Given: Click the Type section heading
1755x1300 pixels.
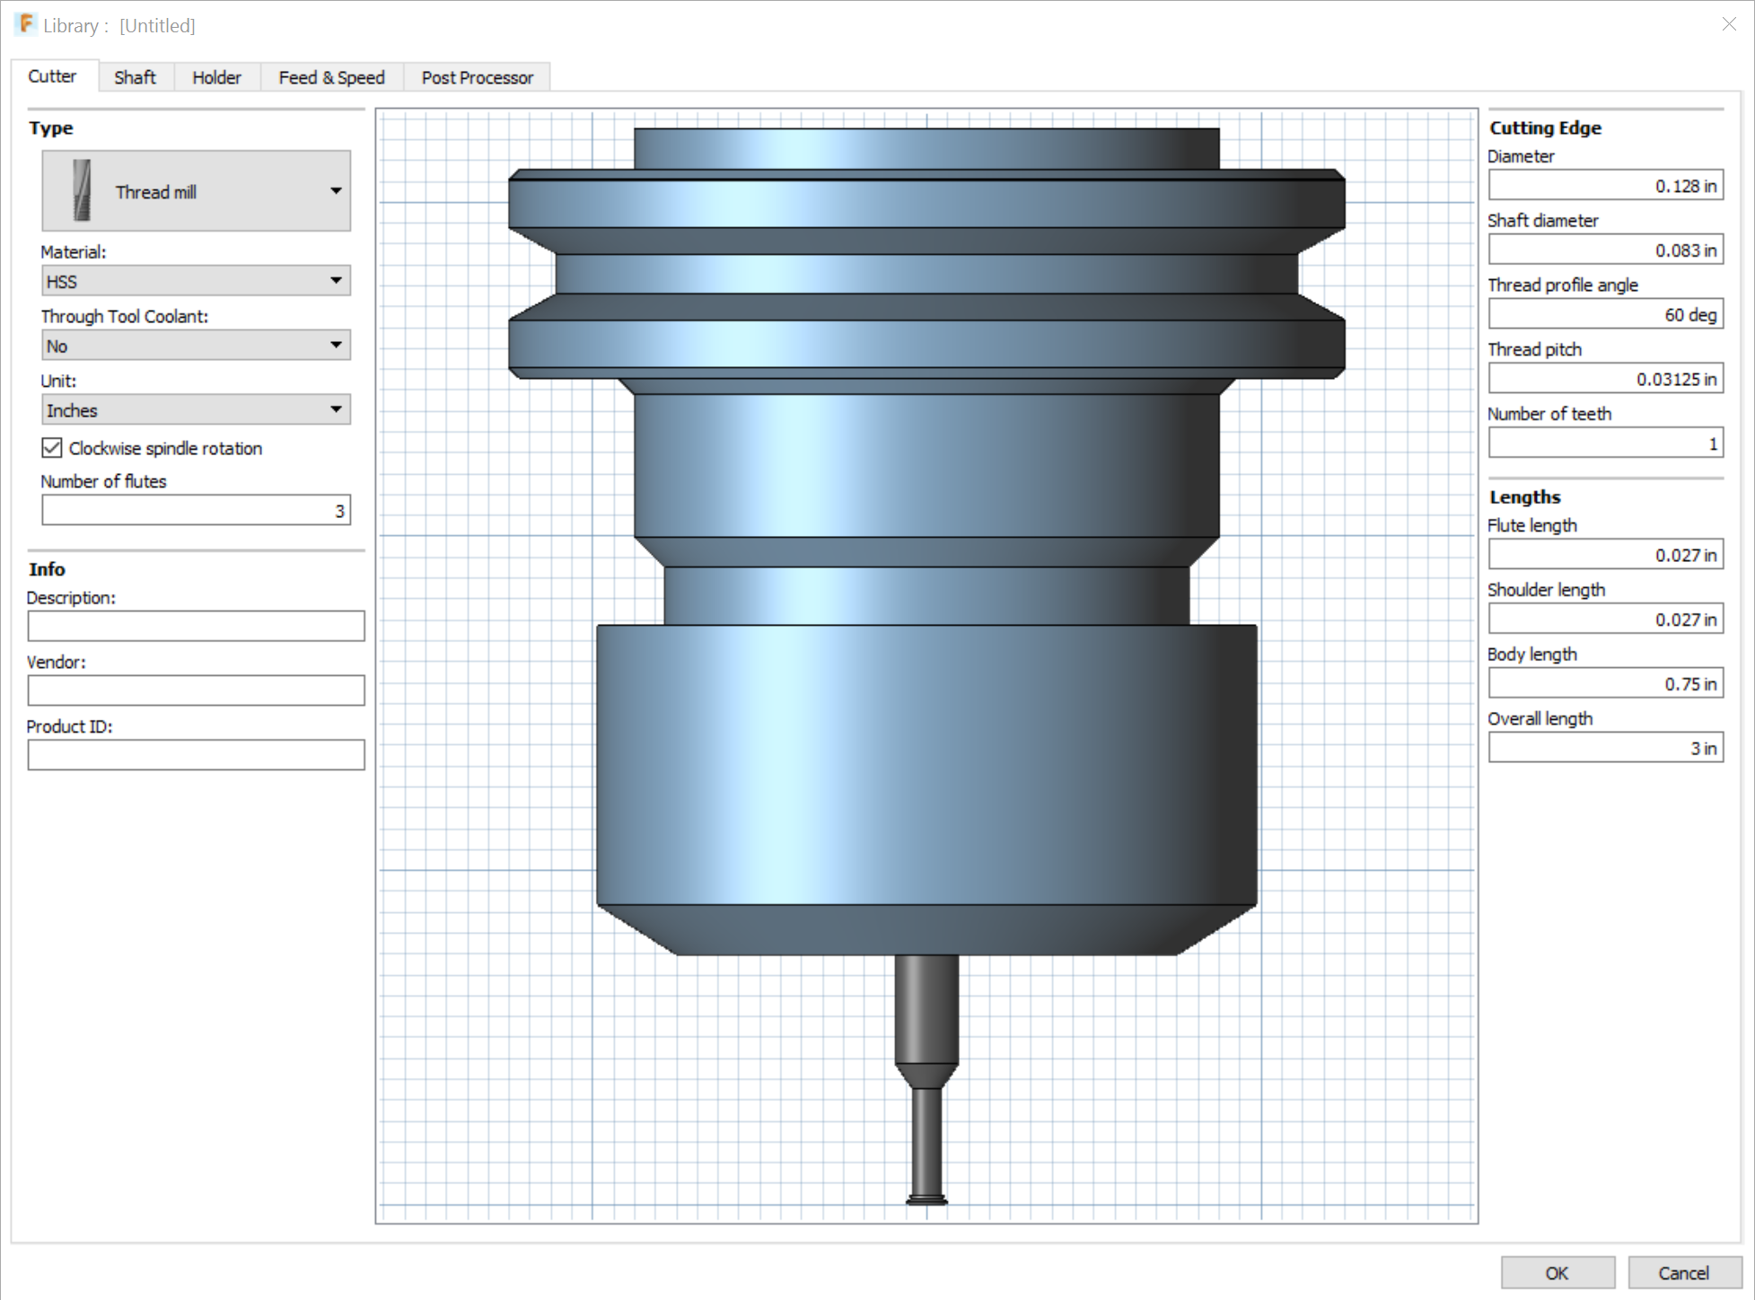Looking at the screenshot, I should (51, 127).
